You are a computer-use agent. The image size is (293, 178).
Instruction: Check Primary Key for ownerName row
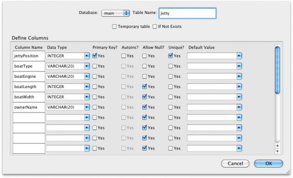pyautogui.click(x=95, y=107)
